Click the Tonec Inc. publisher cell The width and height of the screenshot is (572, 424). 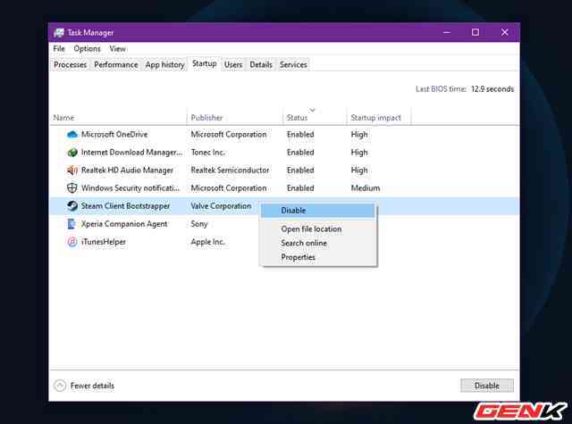tap(208, 153)
